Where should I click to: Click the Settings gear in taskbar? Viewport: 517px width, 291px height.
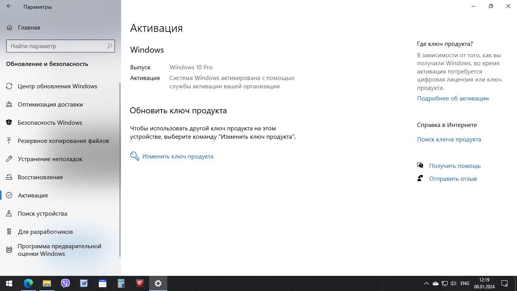tap(158, 283)
